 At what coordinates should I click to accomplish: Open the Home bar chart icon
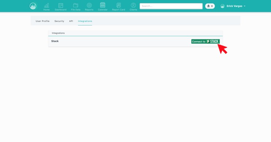(46, 5)
